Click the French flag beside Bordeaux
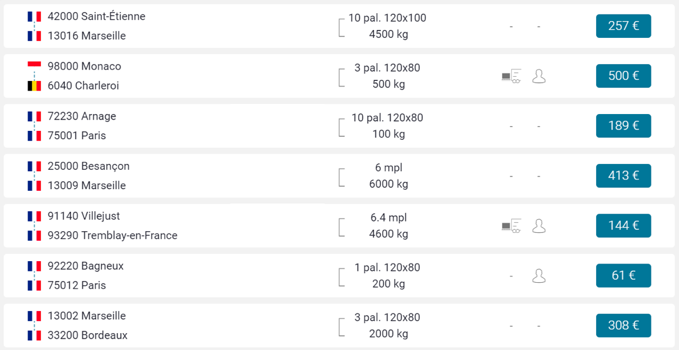 click(x=34, y=335)
